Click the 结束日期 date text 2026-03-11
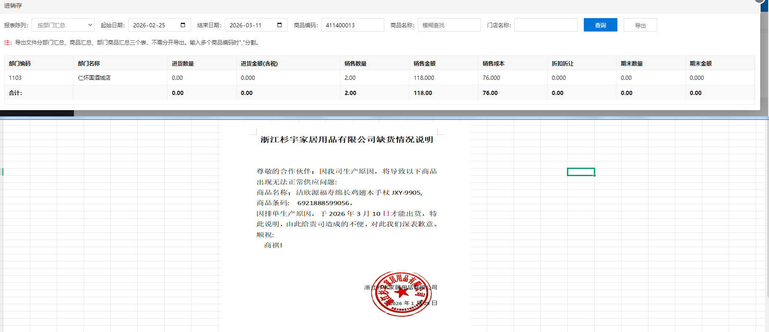 246,25
